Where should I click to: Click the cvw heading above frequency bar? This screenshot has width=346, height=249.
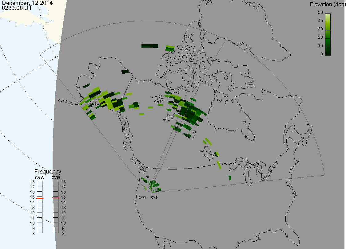tap(40, 177)
